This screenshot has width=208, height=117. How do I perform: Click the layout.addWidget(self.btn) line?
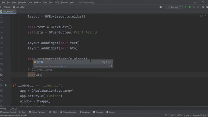coord(53,48)
